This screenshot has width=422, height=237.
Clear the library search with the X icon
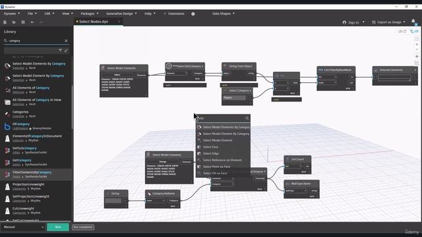point(66,41)
